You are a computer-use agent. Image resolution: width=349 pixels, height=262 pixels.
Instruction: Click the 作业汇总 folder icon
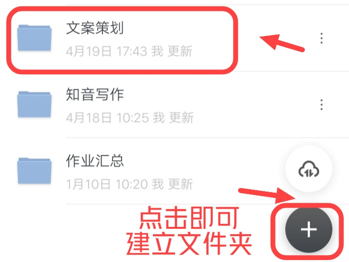pyautogui.click(x=34, y=171)
